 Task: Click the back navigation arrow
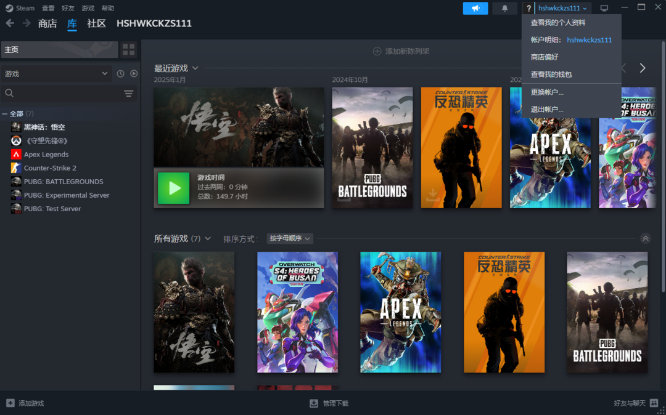10,23
